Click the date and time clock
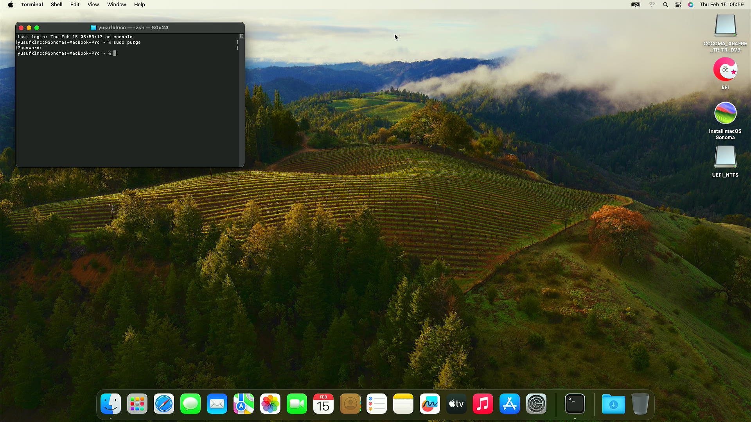The height and width of the screenshot is (422, 751). (x=721, y=5)
